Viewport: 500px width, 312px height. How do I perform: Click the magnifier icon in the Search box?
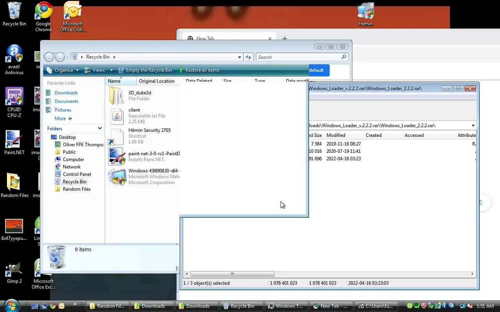coord(344,57)
